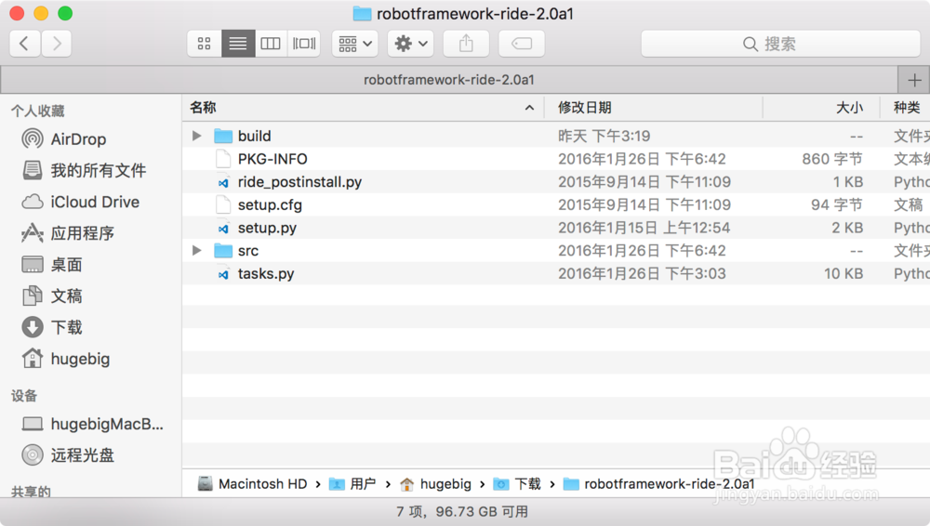Image resolution: width=930 pixels, height=526 pixels.
Task: Select the setup.cfg file
Action: coord(556,204)
